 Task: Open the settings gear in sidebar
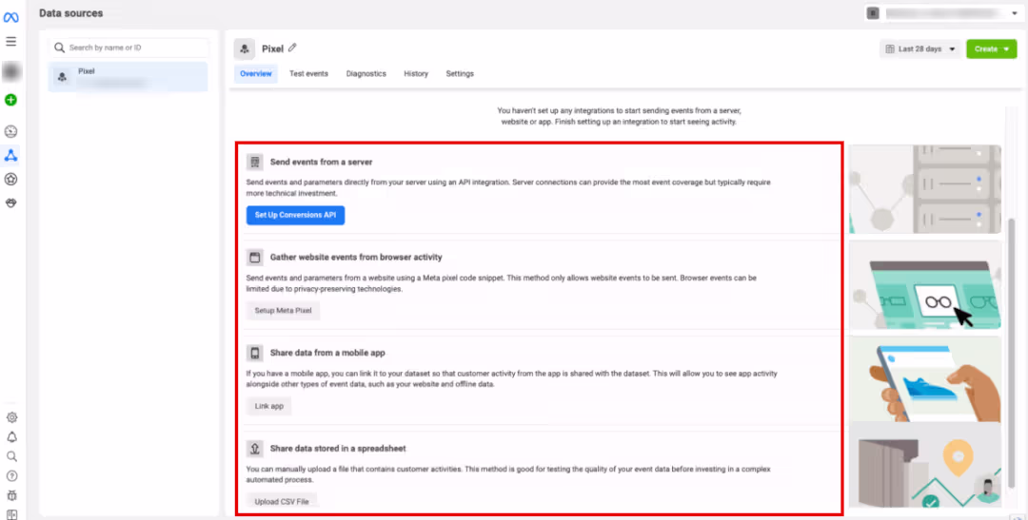coord(11,417)
